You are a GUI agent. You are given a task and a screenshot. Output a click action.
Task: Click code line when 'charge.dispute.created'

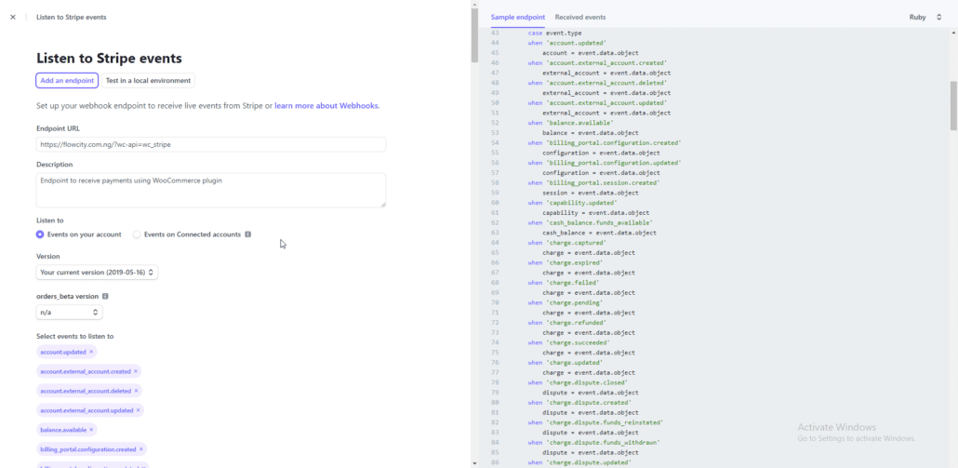point(579,403)
